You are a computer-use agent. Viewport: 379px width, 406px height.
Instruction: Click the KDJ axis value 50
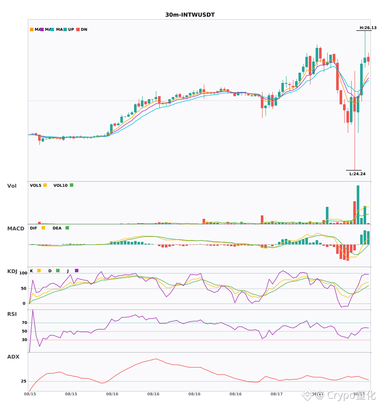(24, 288)
